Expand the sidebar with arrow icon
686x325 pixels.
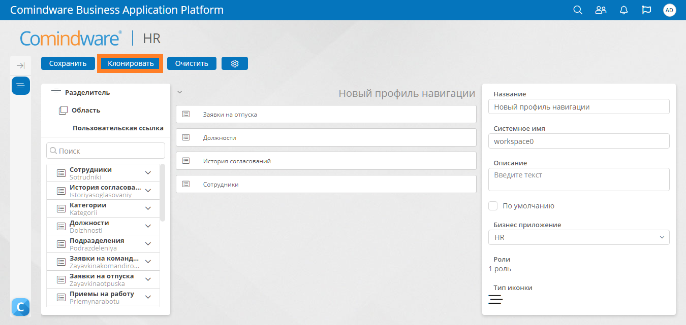click(x=21, y=65)
